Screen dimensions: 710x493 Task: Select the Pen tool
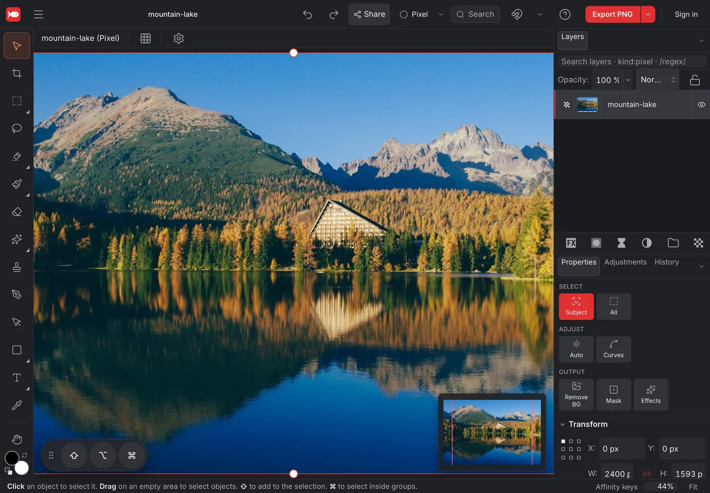[x=17, y=295]
